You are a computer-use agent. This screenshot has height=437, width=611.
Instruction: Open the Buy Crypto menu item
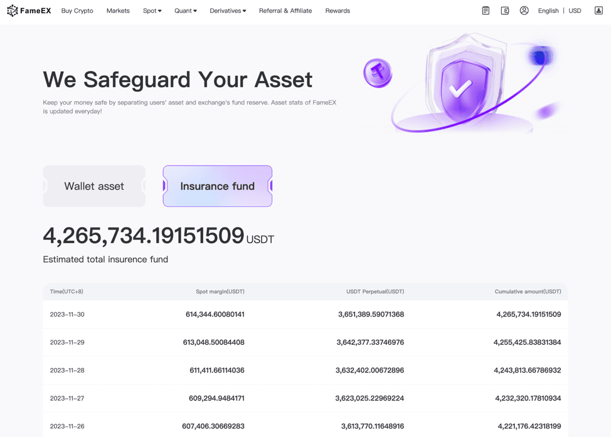pos(77,11)
